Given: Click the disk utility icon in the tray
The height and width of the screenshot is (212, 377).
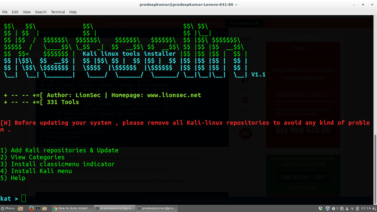Looking at the screenshot, I should click(x=342, y=208).
